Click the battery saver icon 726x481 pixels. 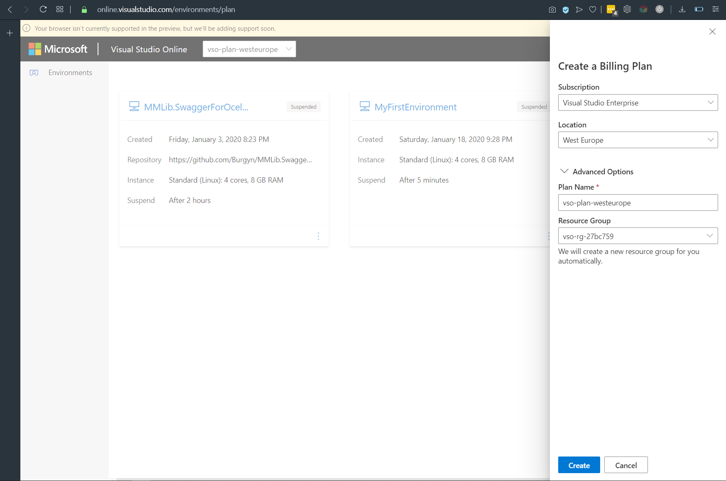[699, 9]
